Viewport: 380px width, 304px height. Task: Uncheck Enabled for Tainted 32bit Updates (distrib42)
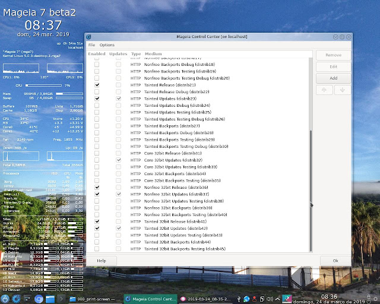coord(97,228)
